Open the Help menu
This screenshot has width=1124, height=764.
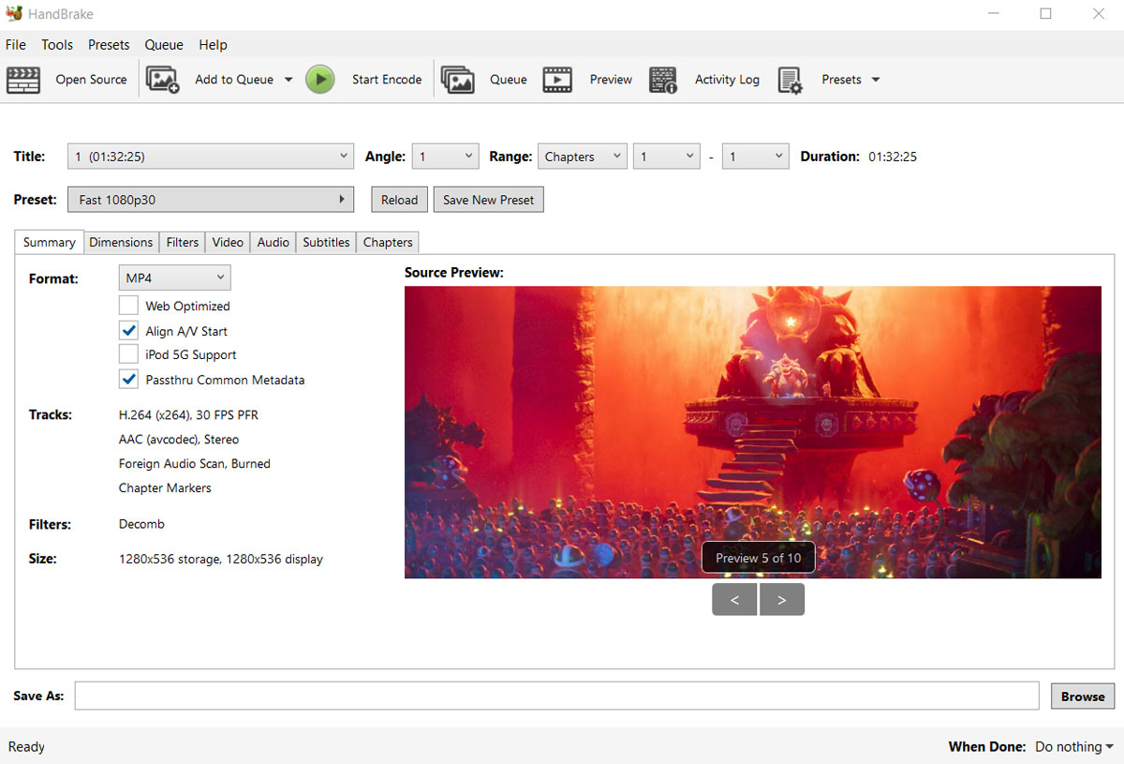point(214,45)
